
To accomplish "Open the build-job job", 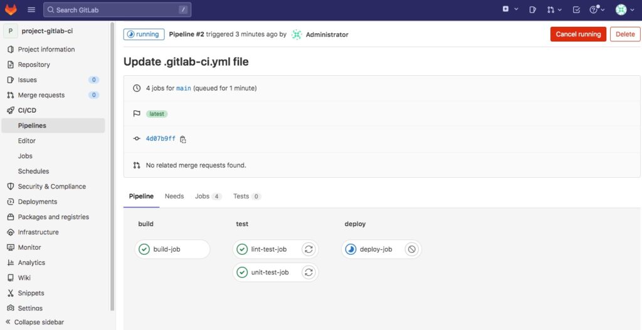I will pyautogui.click(x=172, y=249).
